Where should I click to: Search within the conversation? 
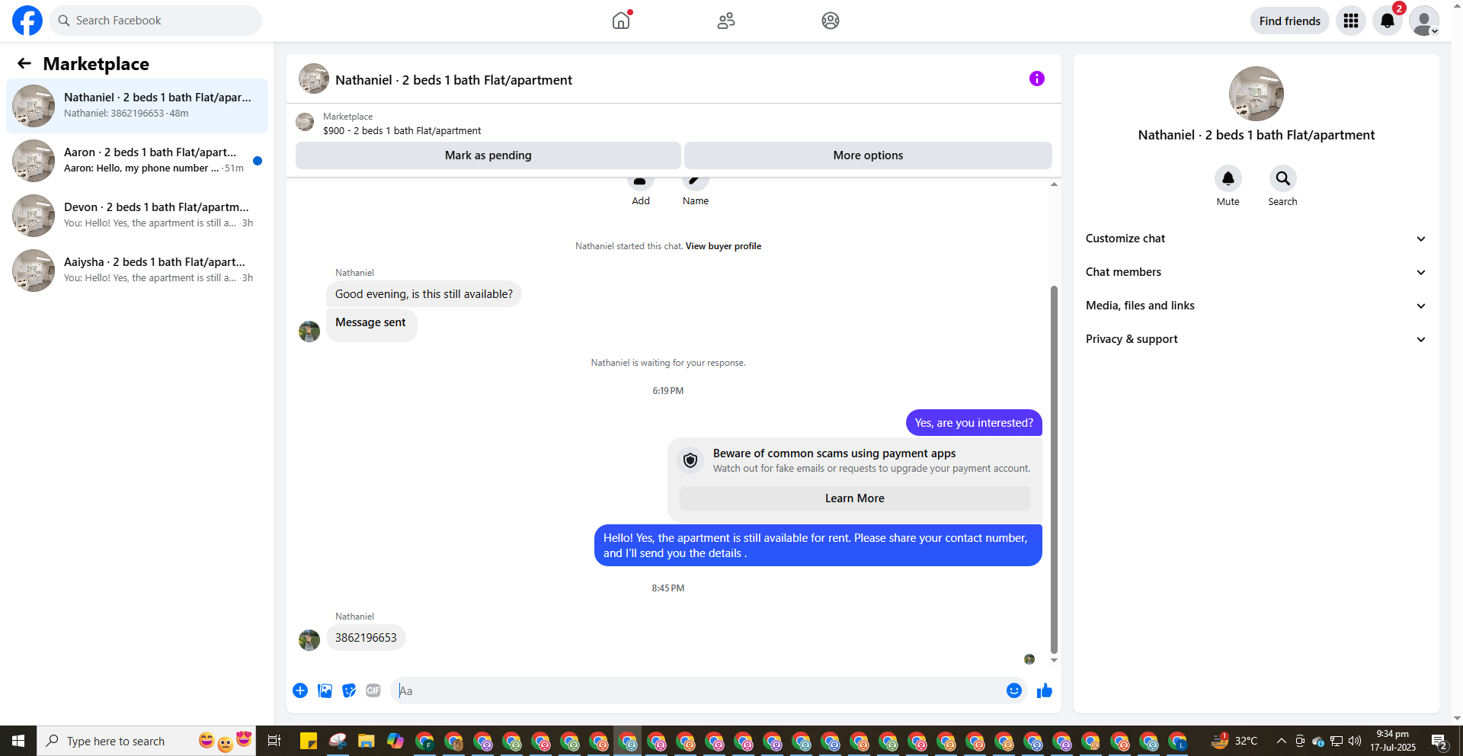click(x=1283, y=178)
